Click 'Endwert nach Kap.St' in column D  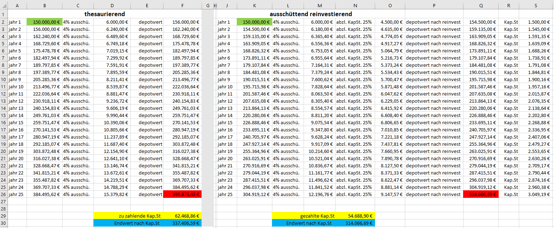coord(128,223)
